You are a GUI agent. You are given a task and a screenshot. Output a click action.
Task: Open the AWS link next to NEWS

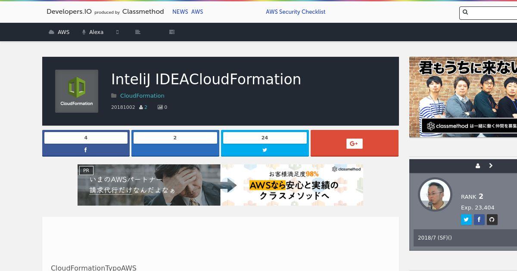coord(197,12)
